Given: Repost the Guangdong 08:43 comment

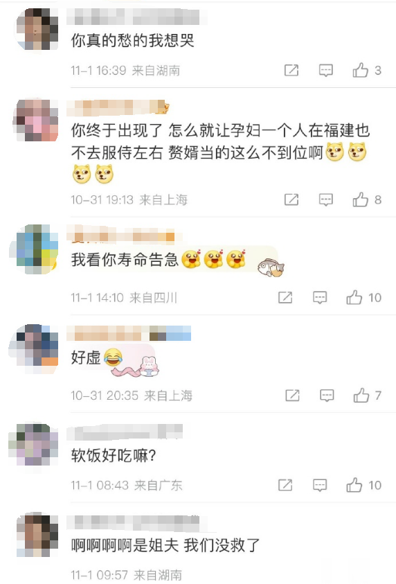Looking at the screenshot, I should (285, 485).
